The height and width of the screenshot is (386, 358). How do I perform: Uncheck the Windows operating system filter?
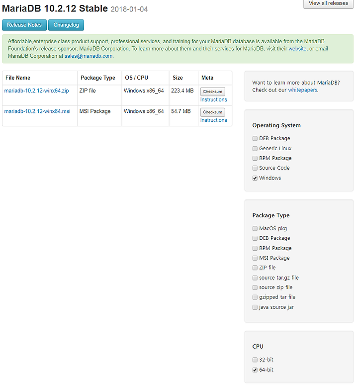coord(255,178)
